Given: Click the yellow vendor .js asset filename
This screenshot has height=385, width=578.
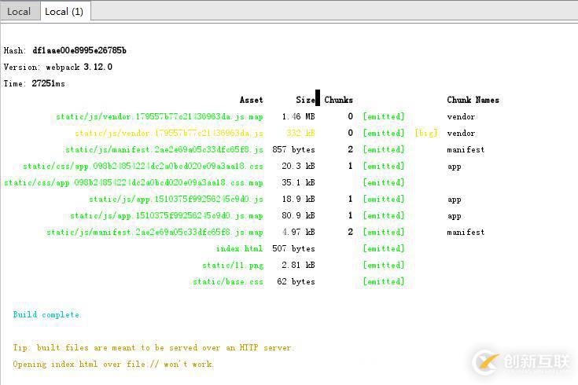Looking at the screenshot, I should coord(169,133).
